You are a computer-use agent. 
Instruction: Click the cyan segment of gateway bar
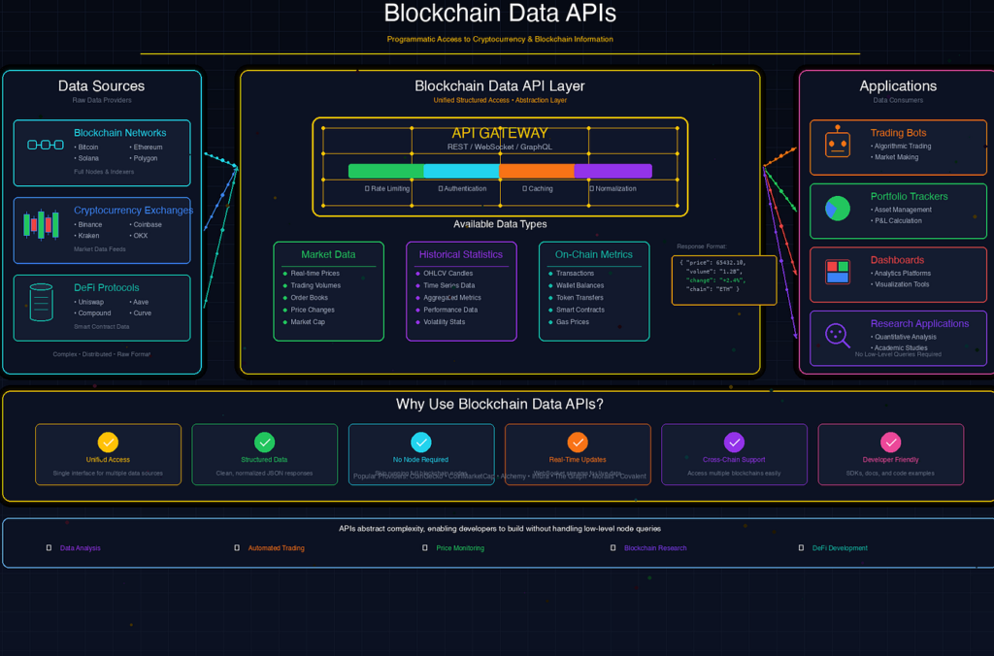click(x=461, y=171)
